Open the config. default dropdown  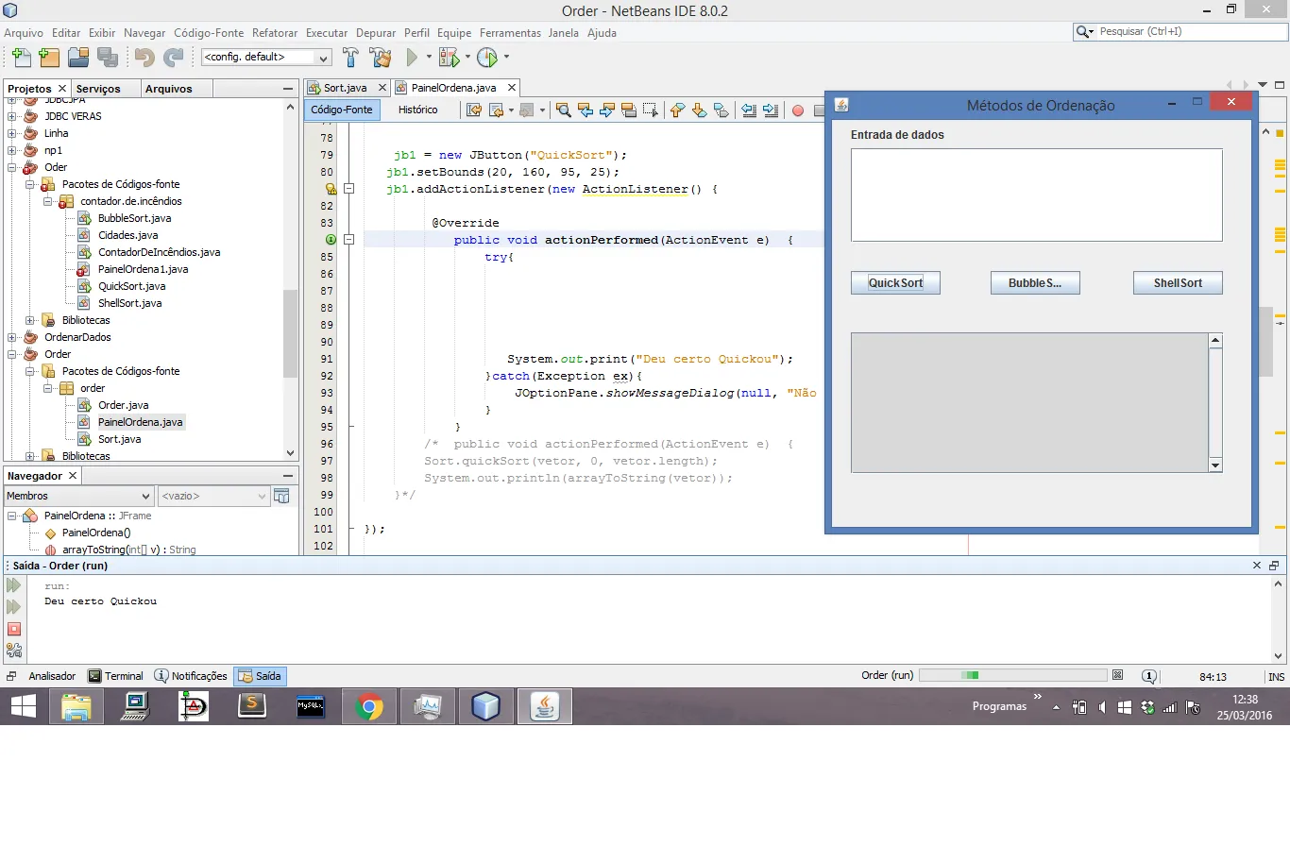[x=266, y=58]
